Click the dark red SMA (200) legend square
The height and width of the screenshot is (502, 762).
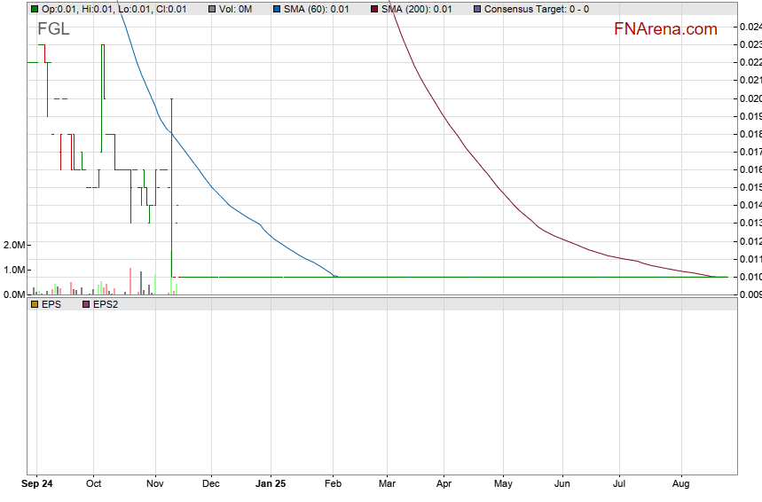(x=374, y=9)
